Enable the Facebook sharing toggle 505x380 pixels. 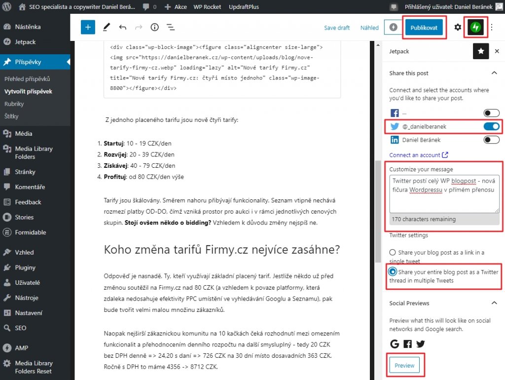[491, 113]
